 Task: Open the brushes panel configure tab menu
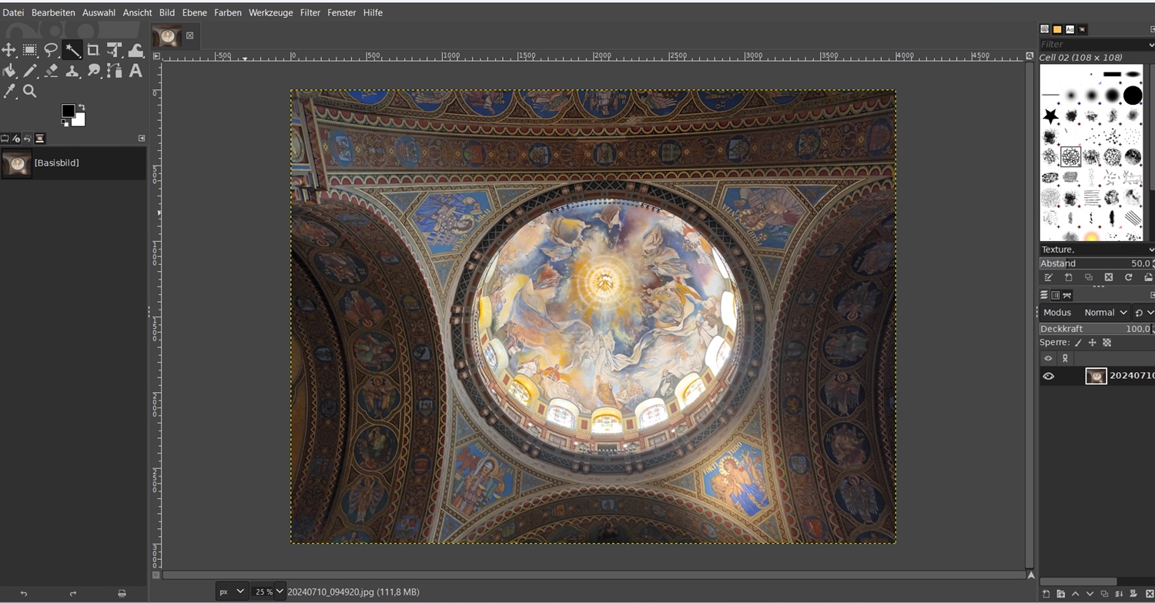[1152, 29]
